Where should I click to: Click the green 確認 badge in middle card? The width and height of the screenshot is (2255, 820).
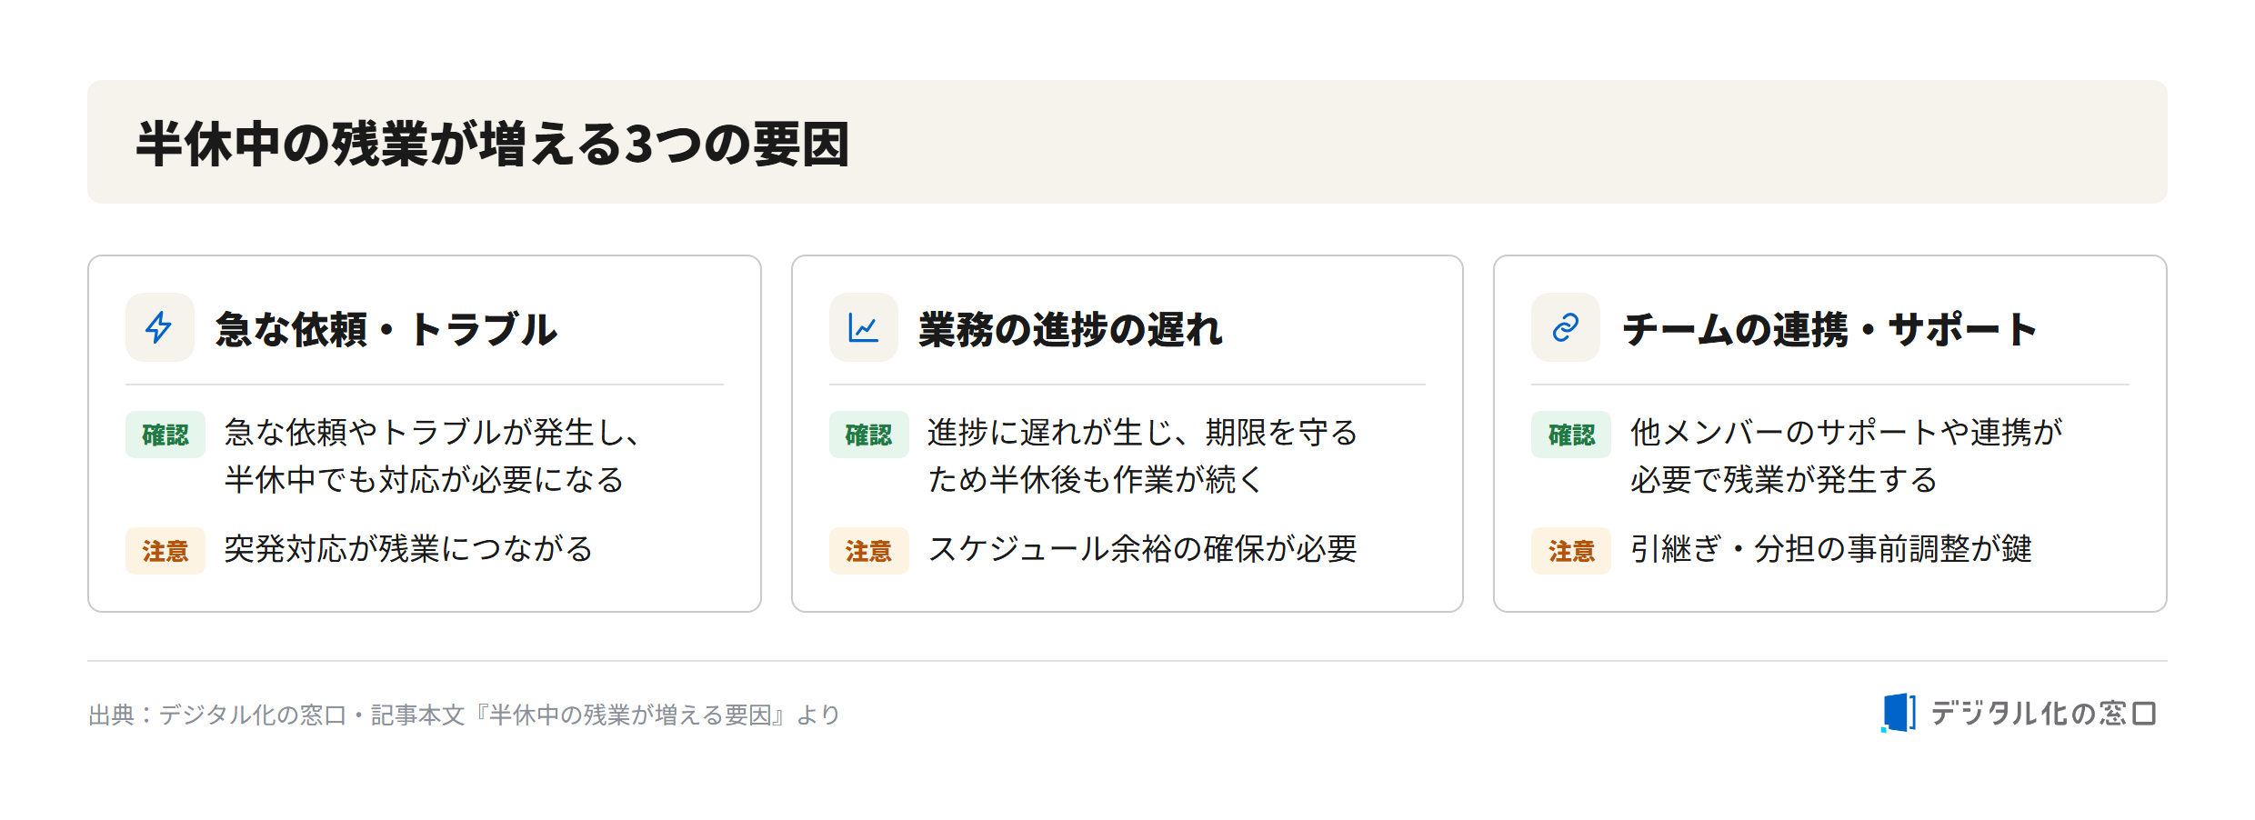coord(868,435)
